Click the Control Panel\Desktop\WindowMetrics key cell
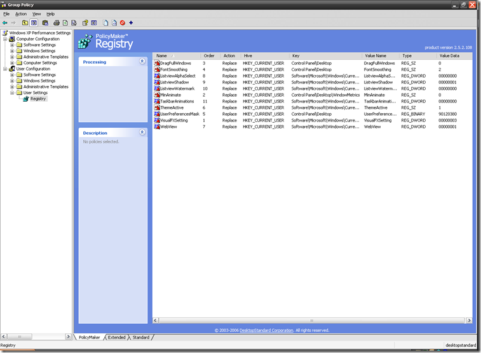The height and width of the screenshot is (353, 481). (325, 95)
